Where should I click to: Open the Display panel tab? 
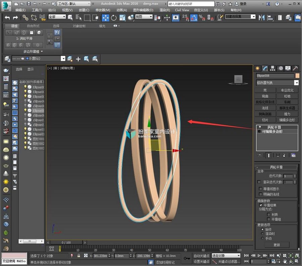pos(288,68)
